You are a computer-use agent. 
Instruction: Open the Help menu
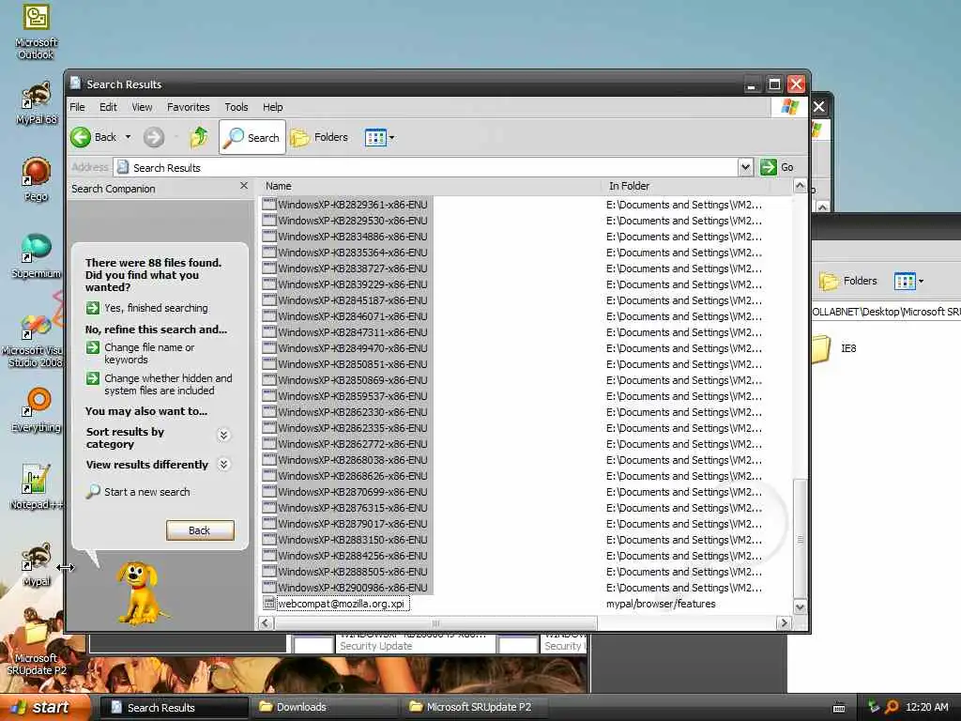(273, 107)
